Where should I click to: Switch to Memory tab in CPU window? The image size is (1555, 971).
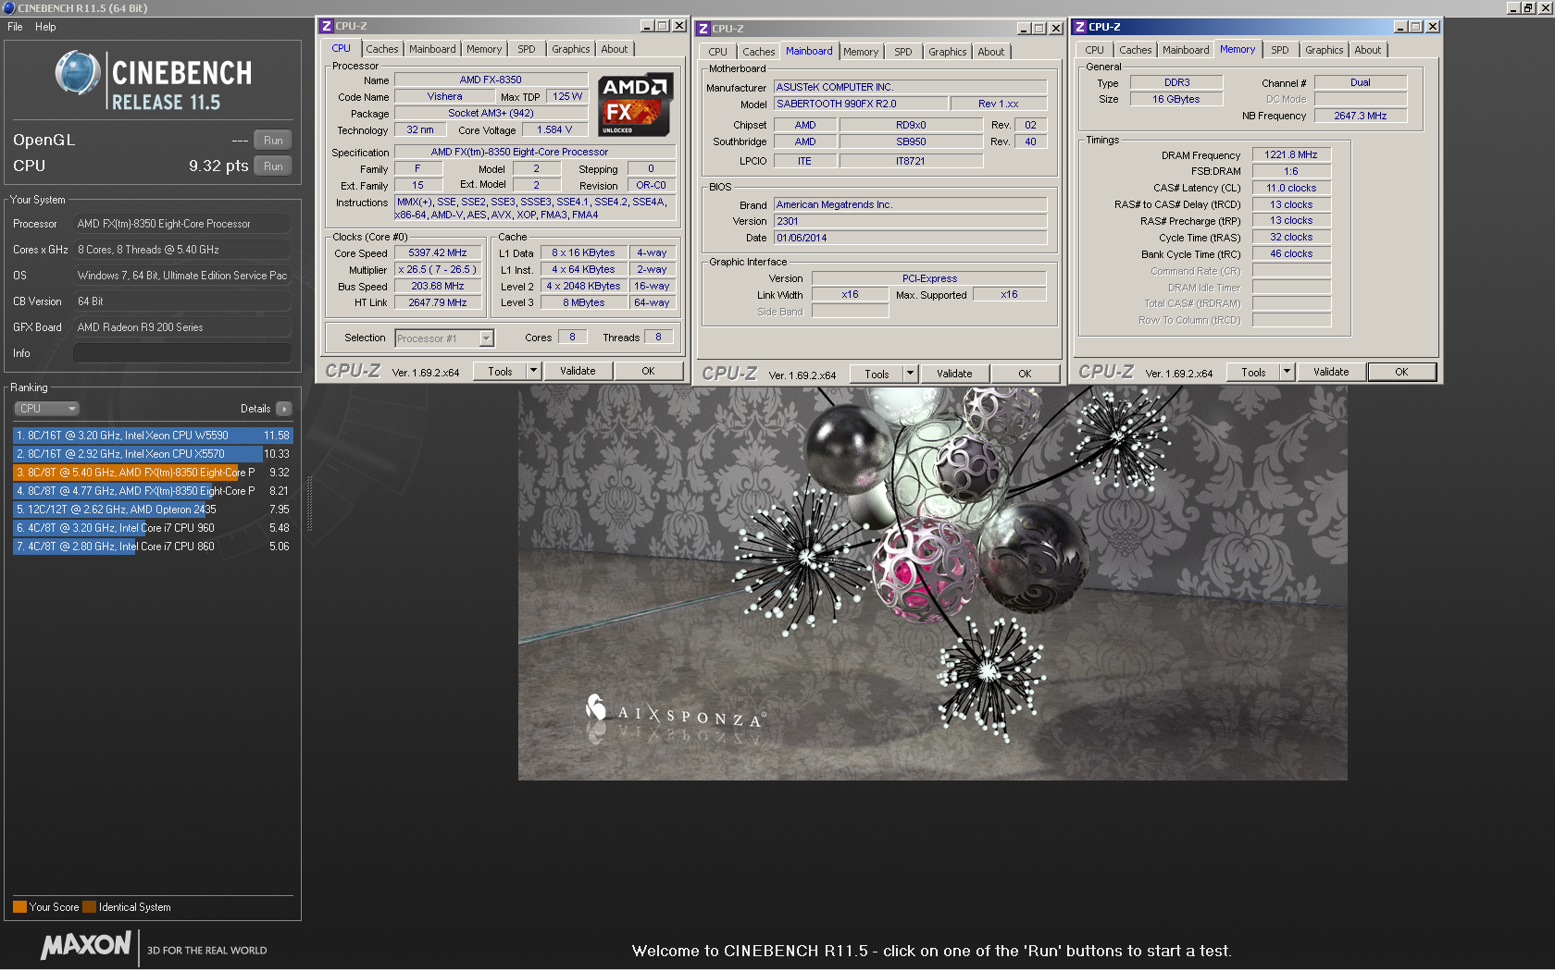(484, 50)
